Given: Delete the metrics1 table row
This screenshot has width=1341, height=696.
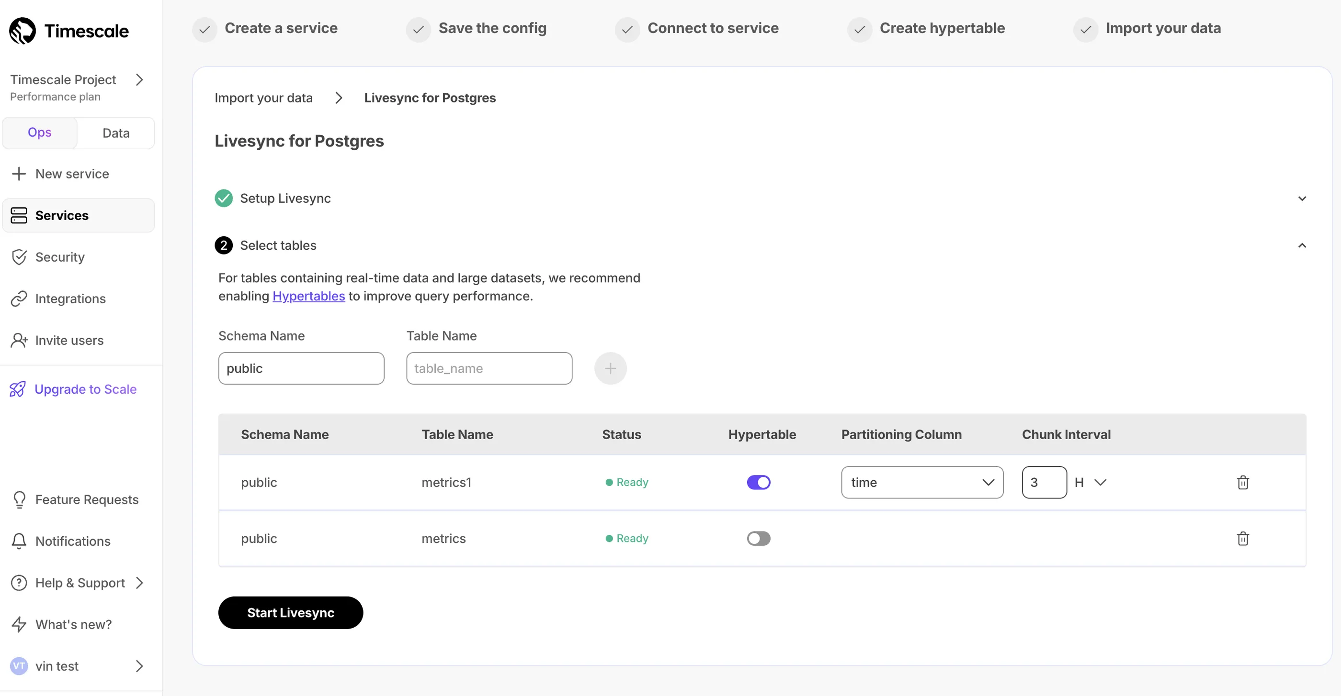Looking at the screenshot, I should tap(1243, 482).
